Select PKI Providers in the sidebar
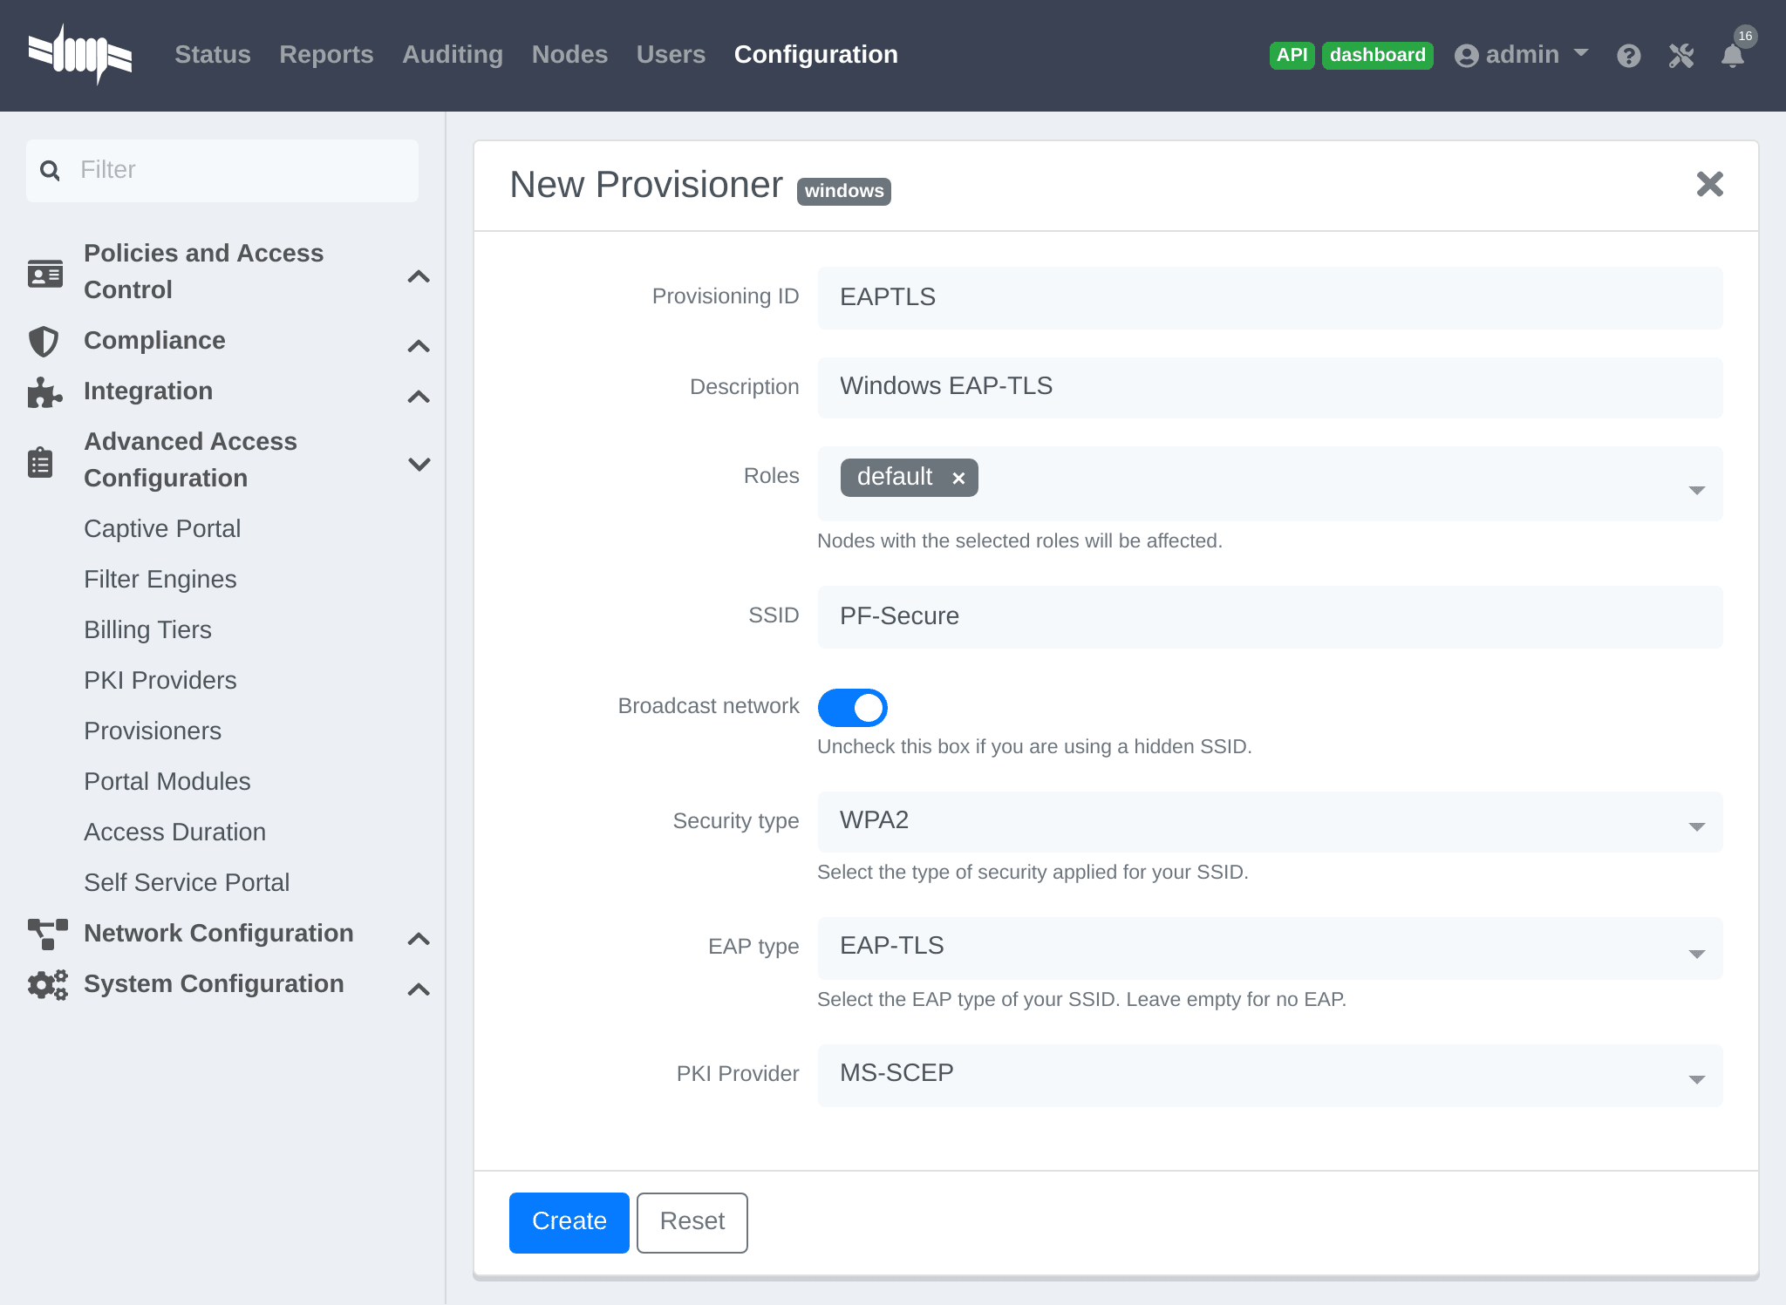Screen dimensions: 1786x1305 (x=160, y=680)
